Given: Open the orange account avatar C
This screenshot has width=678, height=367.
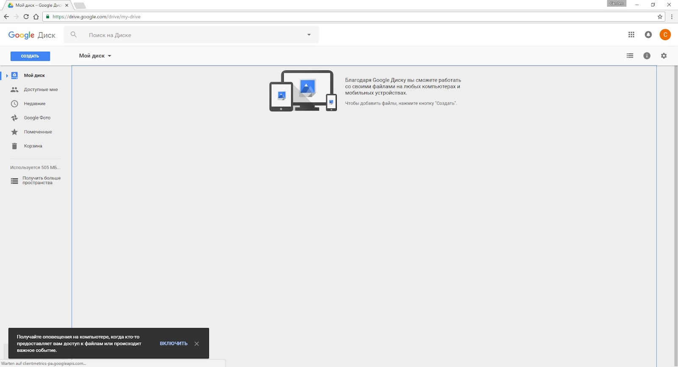Looking at the screenshot, I should coord(665,35).
